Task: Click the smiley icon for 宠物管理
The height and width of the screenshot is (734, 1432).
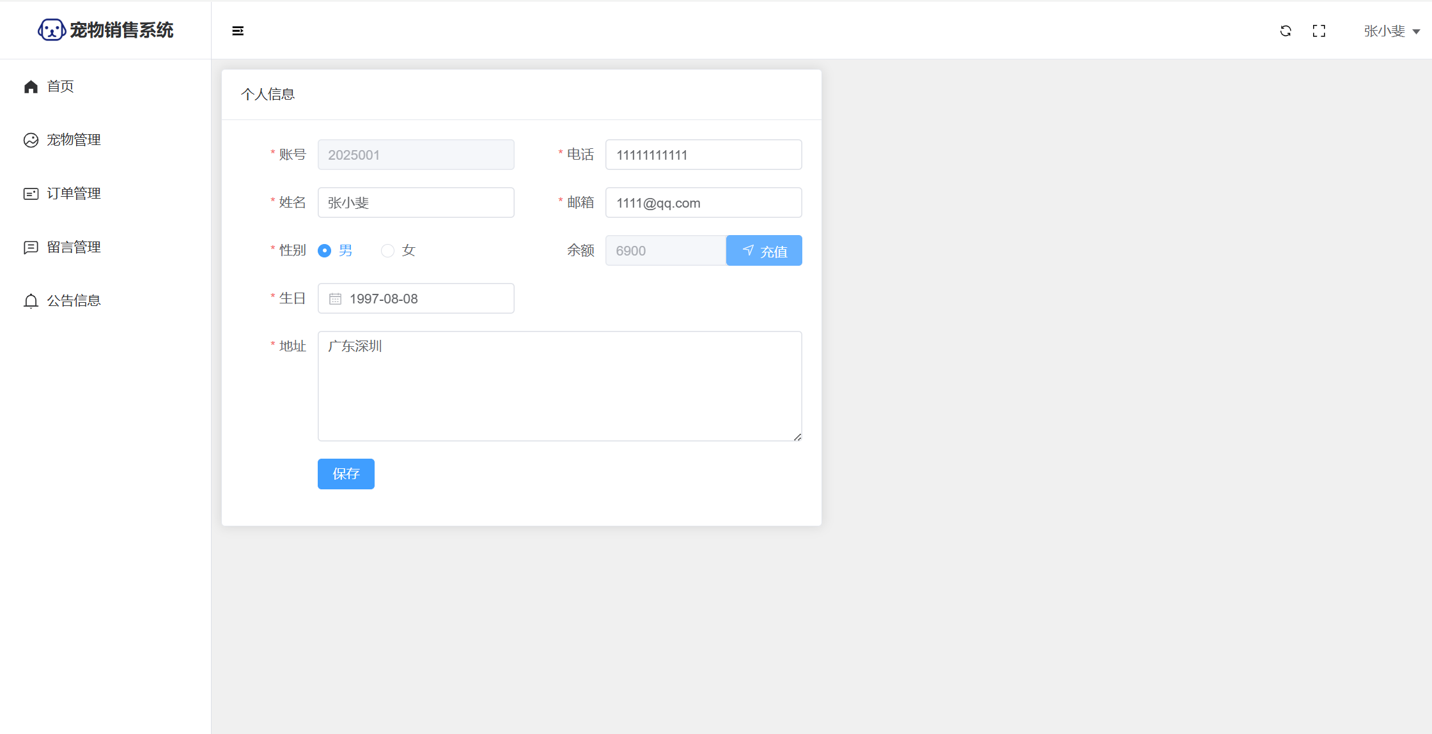Action: [31, 140]
